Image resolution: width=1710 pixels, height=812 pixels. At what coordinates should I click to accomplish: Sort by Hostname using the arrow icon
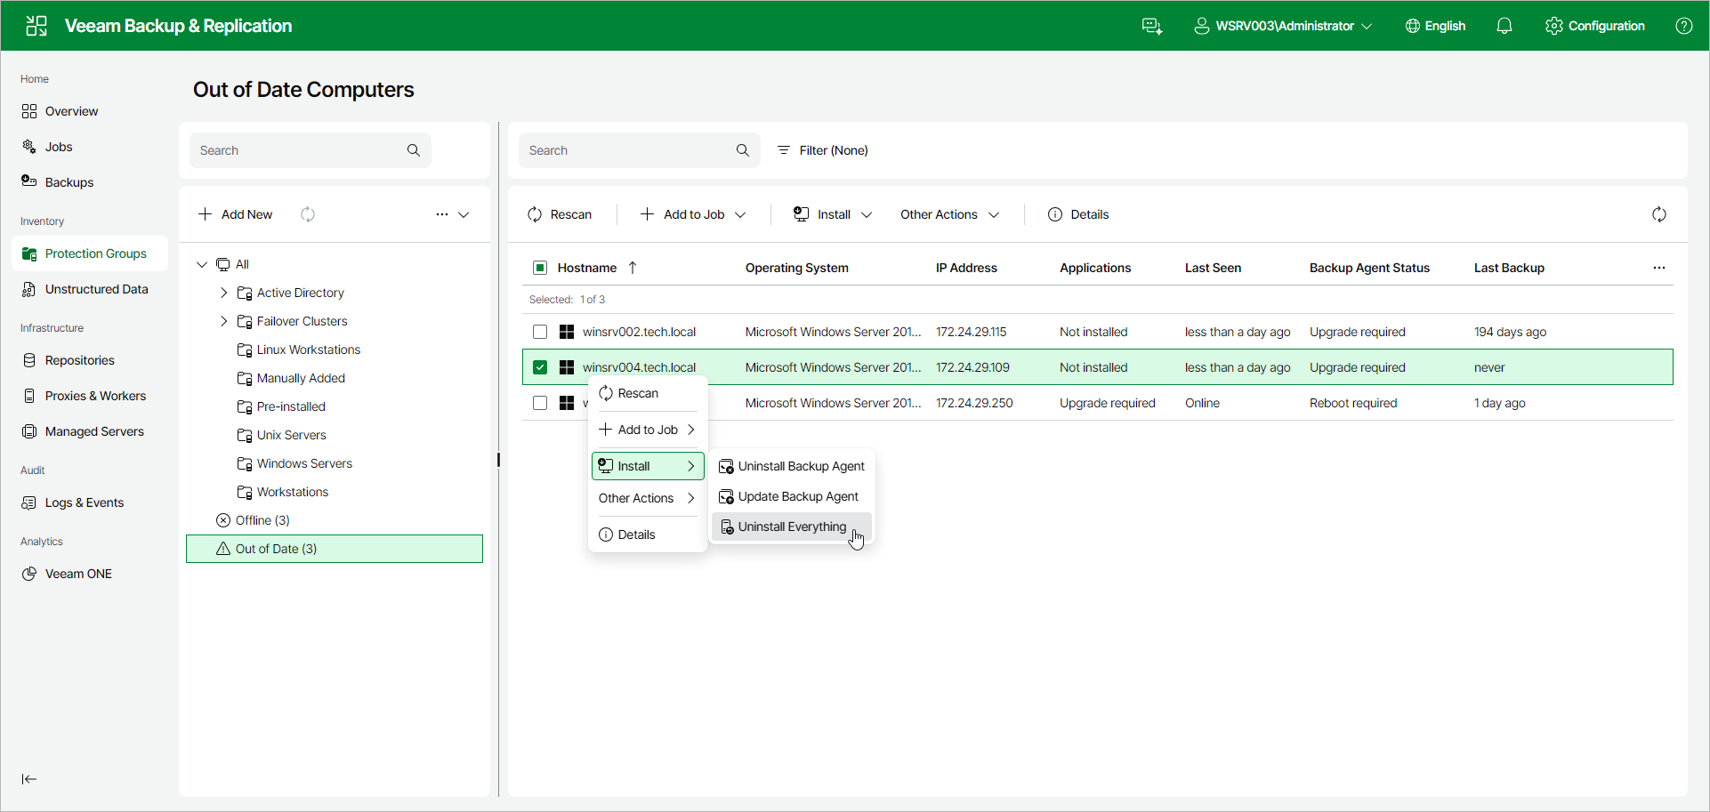tap(633, 268)
